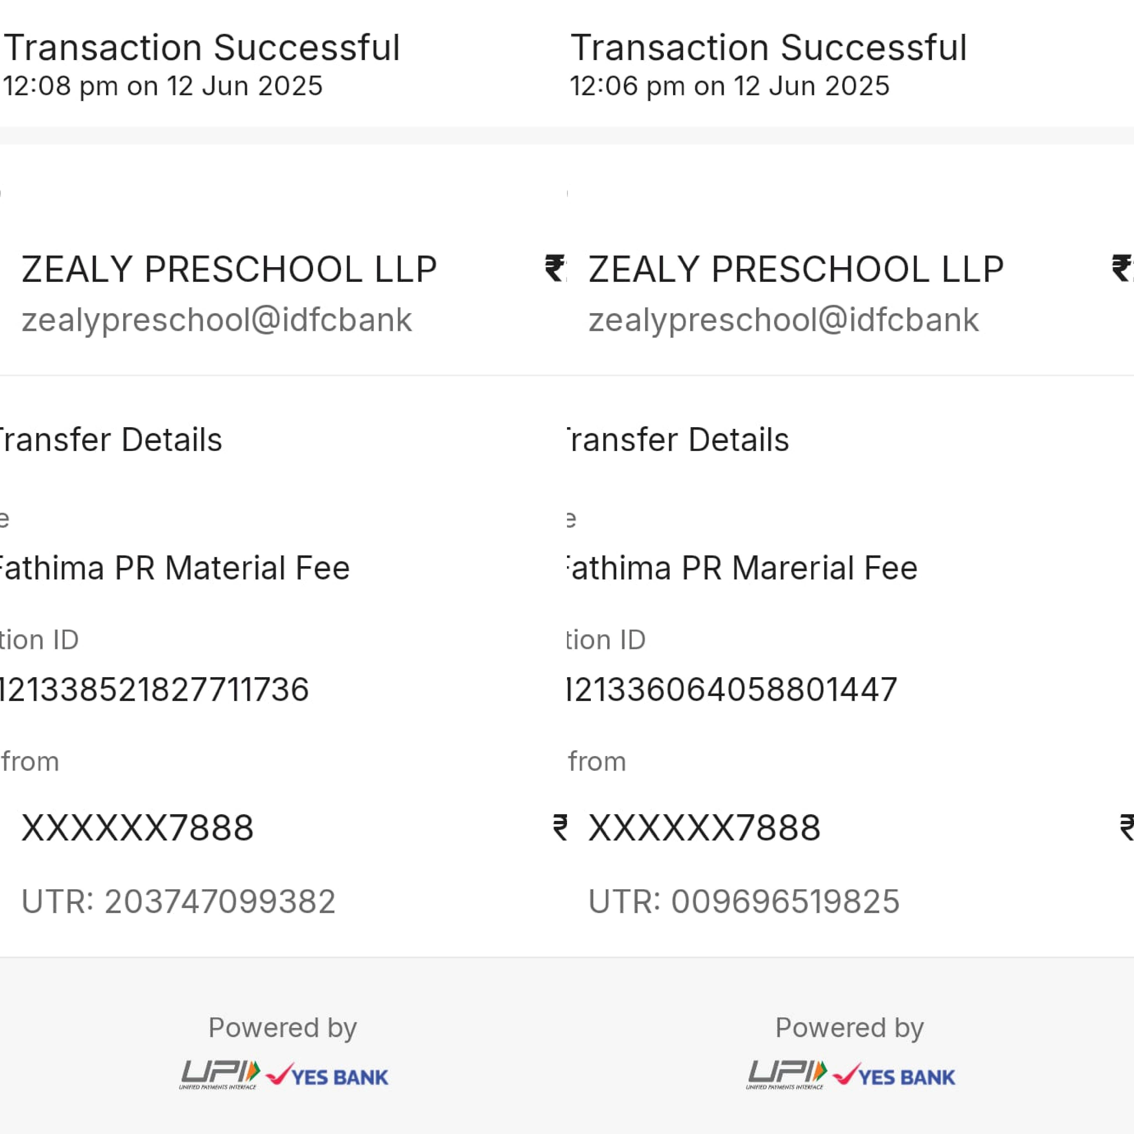1134x1134 pixels.
Task: Click the right Transfer Details heading
Action: 677,440
